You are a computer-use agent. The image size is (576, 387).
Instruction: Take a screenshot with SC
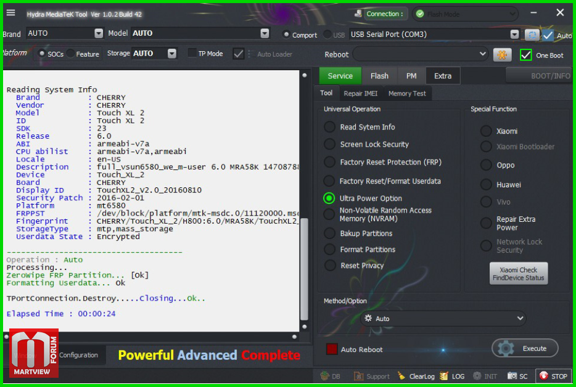tap(517, 376)
